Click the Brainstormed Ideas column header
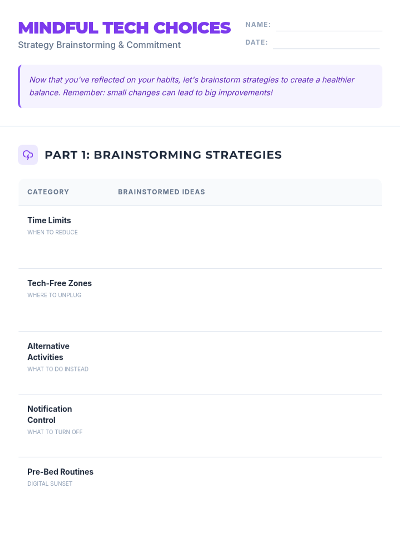The height and width of the screenshot is (534, 400). pos(161,192)
